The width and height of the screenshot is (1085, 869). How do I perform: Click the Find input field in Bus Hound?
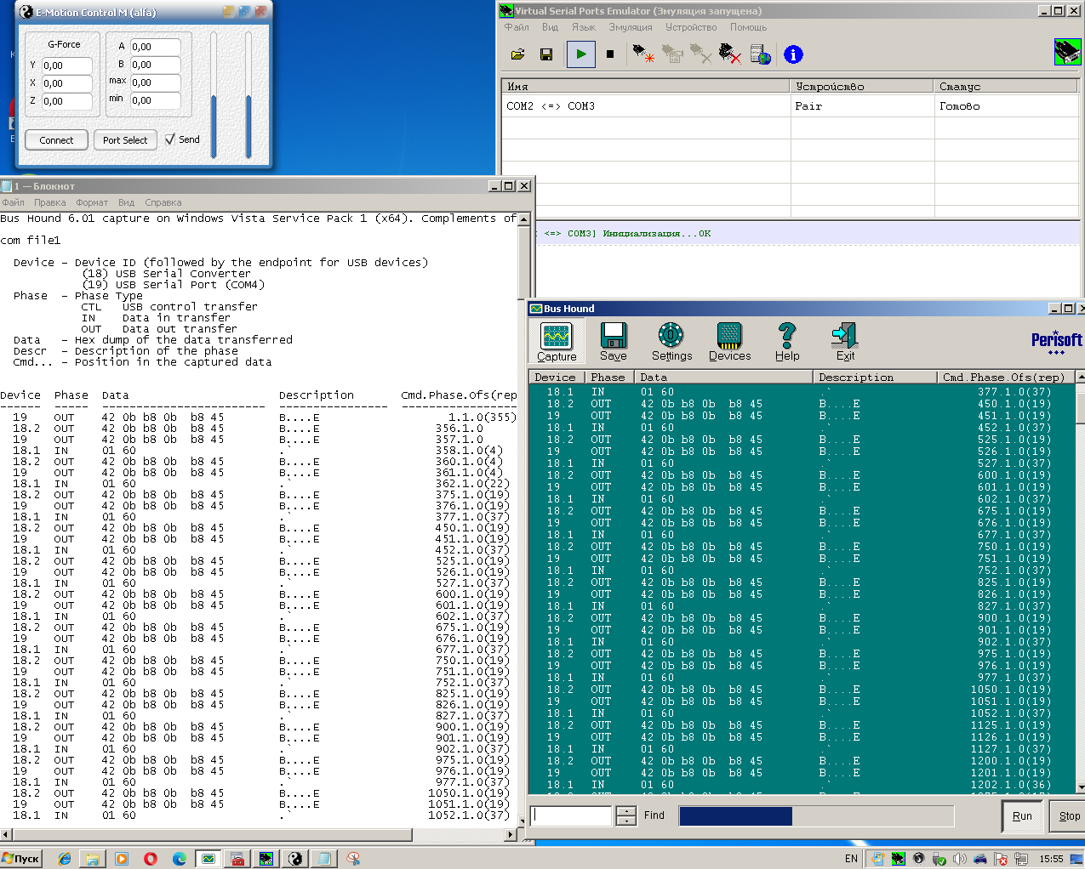click(571, 815)
